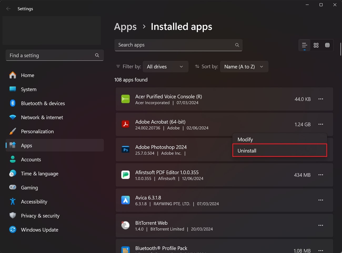Maximize the Settings window
Viewport: 342px width, 253px height.
(x=321, y=5)
